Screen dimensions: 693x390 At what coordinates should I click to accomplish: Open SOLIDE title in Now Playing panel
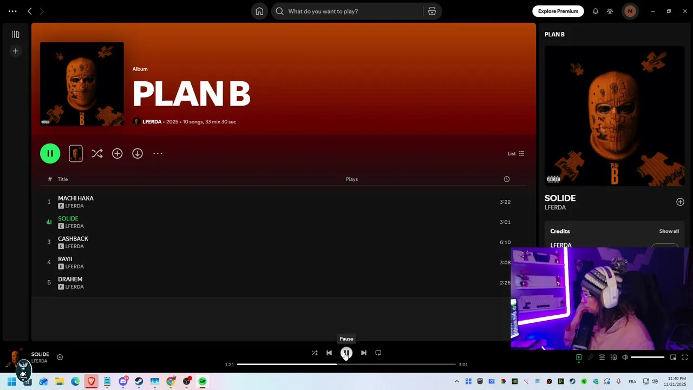point(560,198)
